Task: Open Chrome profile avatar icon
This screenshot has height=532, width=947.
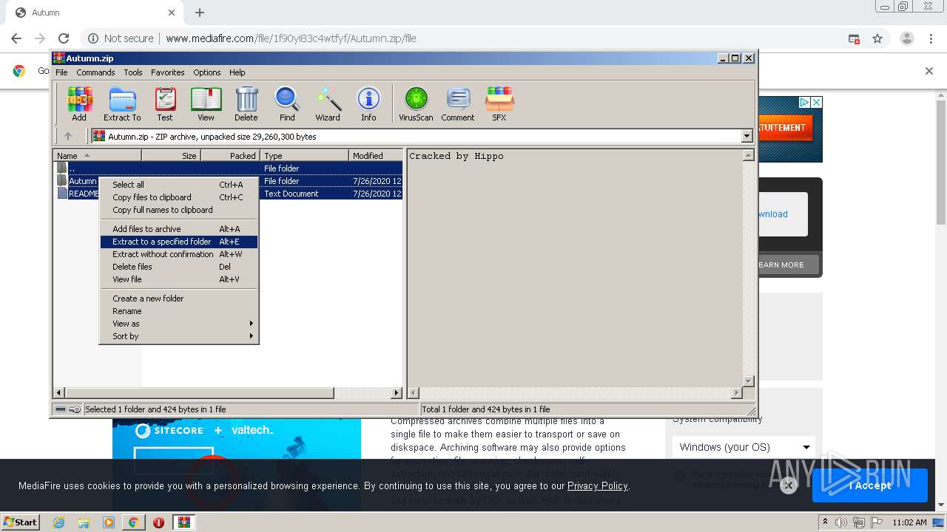Action: 906,38
